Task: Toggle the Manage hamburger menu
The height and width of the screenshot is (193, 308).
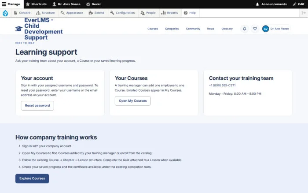Action: pyautogui.click(x=12, y=4)
